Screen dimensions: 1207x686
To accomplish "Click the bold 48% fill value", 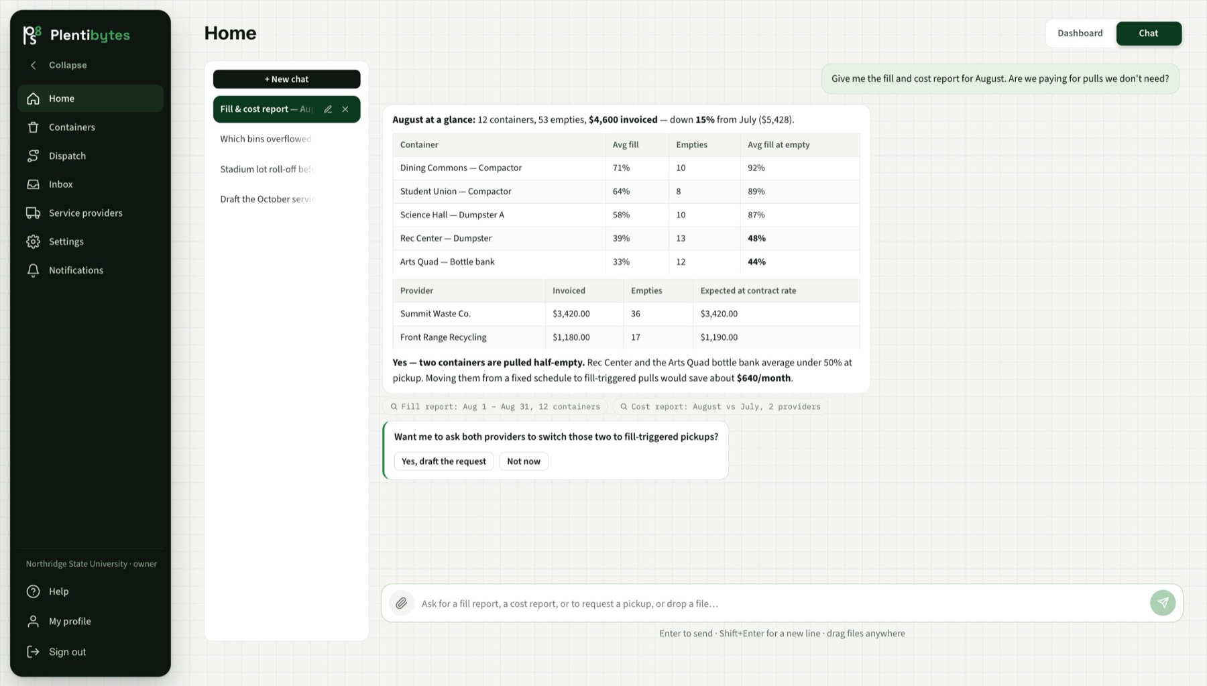I will [756, 239].
